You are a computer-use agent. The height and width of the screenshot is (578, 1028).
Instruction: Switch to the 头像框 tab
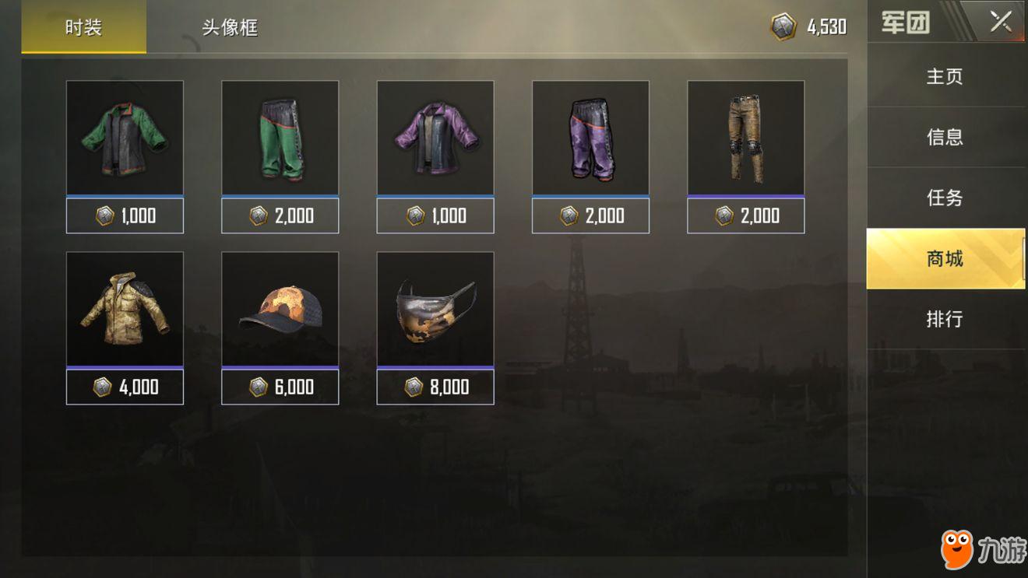coord(230,27)
